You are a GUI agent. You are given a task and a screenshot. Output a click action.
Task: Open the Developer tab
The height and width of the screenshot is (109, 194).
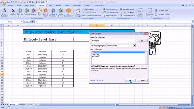77,5
